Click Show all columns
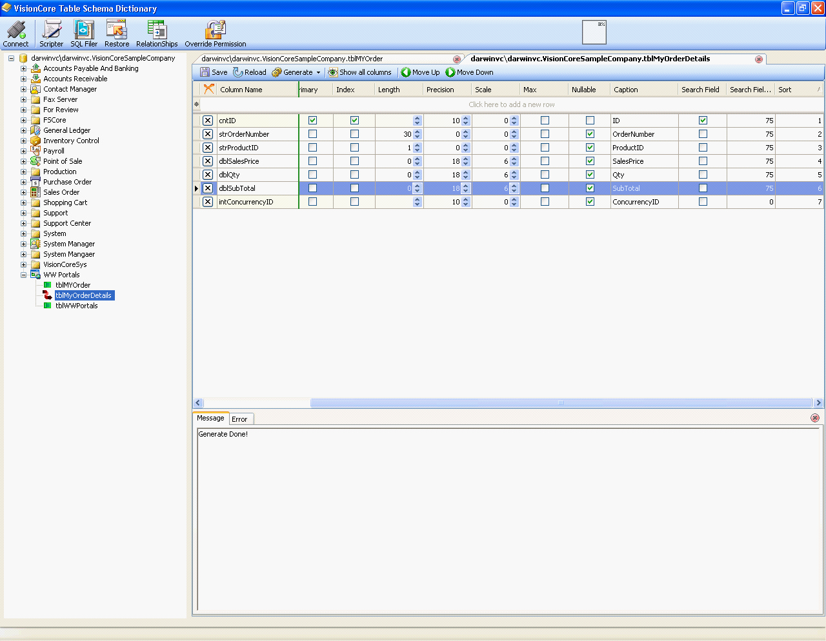The width and height of the screenshot is (826, 641). [359, 72]
